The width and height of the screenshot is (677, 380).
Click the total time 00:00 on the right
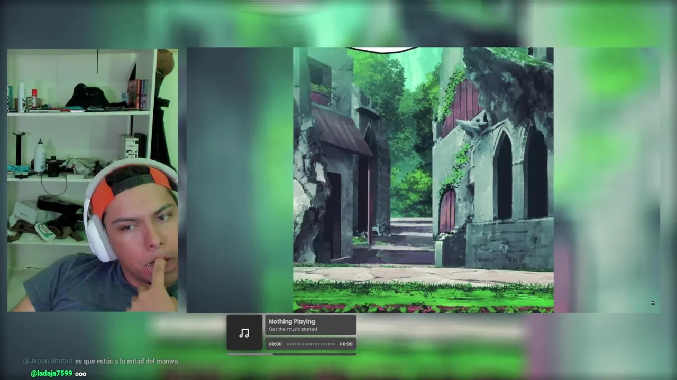(346, 344)
